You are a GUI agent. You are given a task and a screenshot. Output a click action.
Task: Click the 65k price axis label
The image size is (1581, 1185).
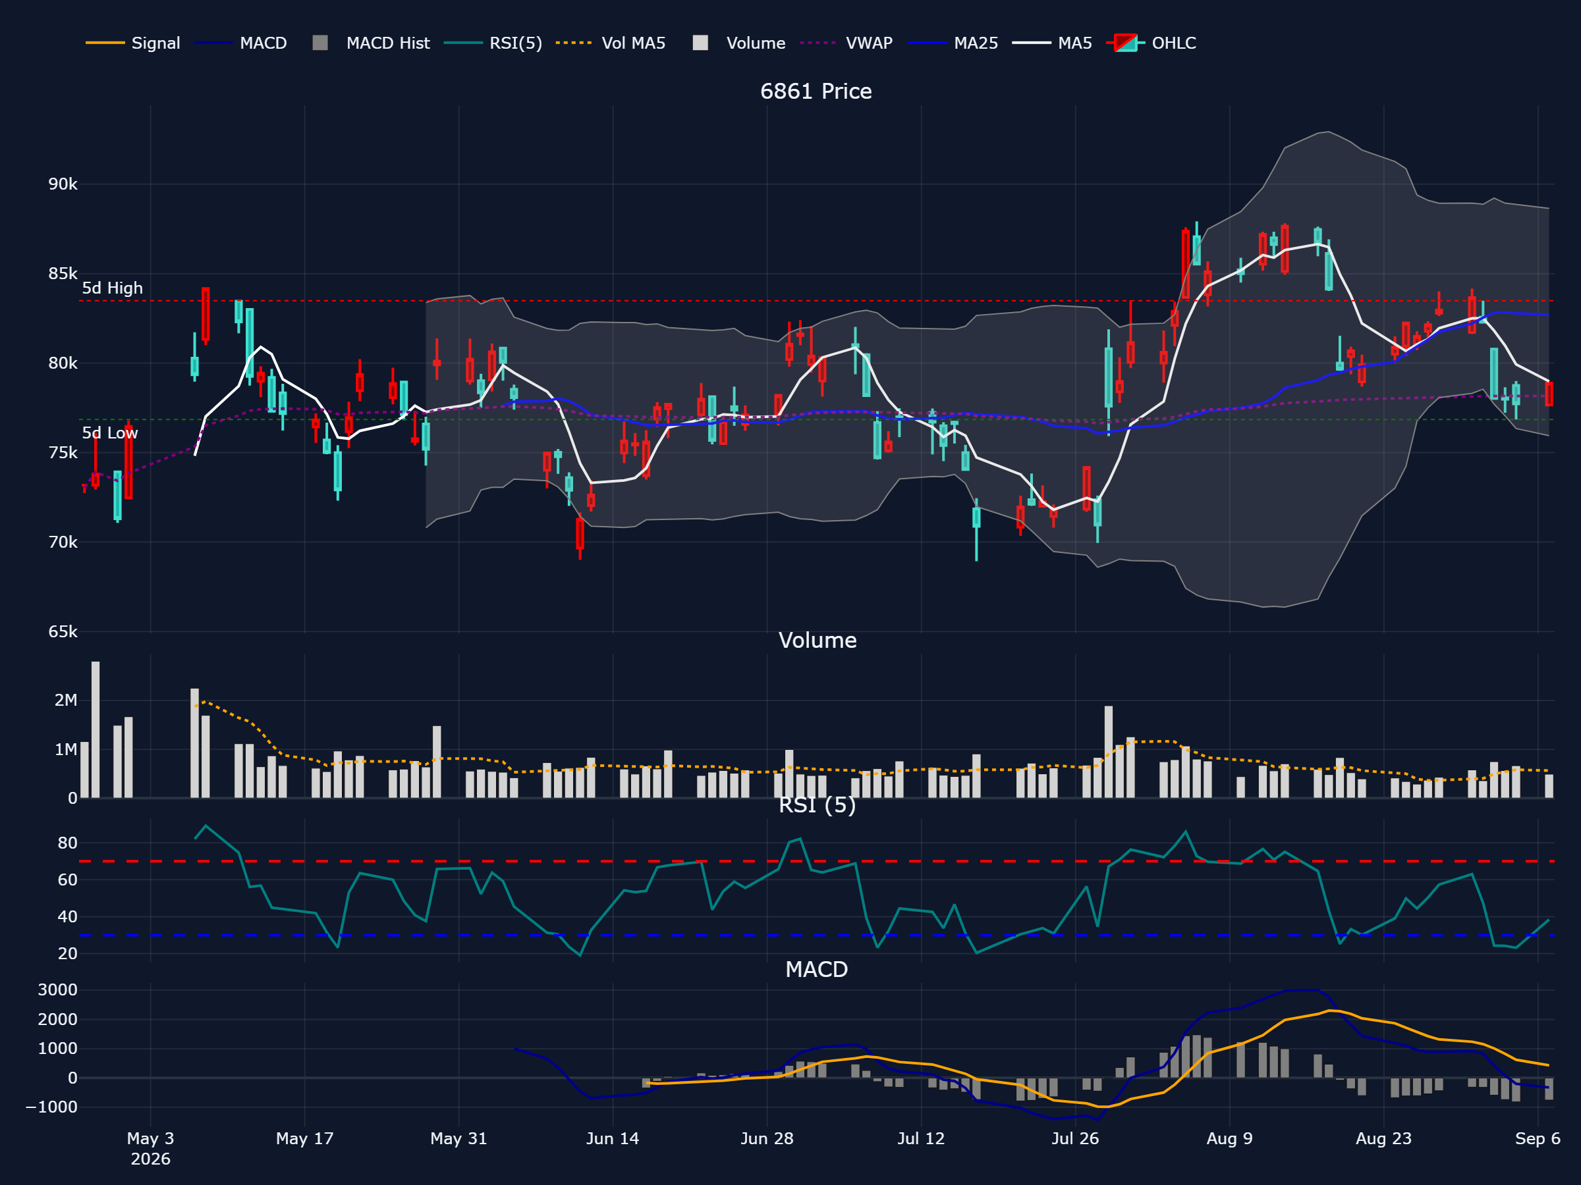[63, 631]
